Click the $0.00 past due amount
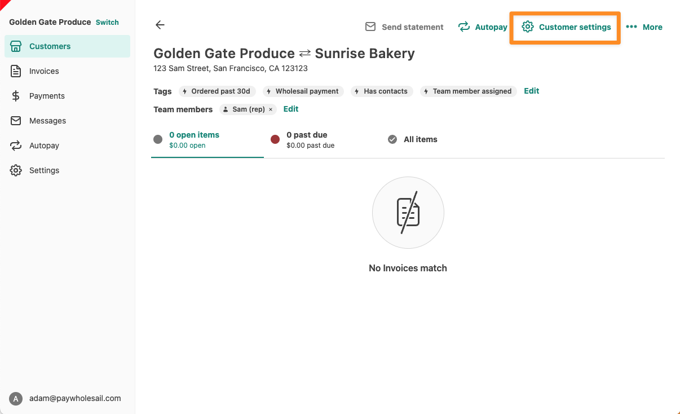This screenshot has width=680, height=414. (311, 146)
